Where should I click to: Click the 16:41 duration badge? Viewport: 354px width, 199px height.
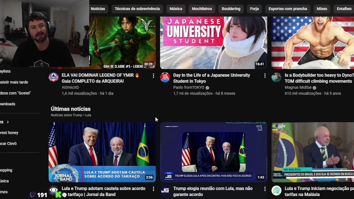[x=260, y=64]
